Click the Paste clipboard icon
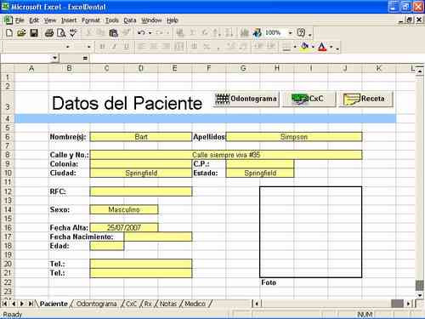 coord(113,33)
